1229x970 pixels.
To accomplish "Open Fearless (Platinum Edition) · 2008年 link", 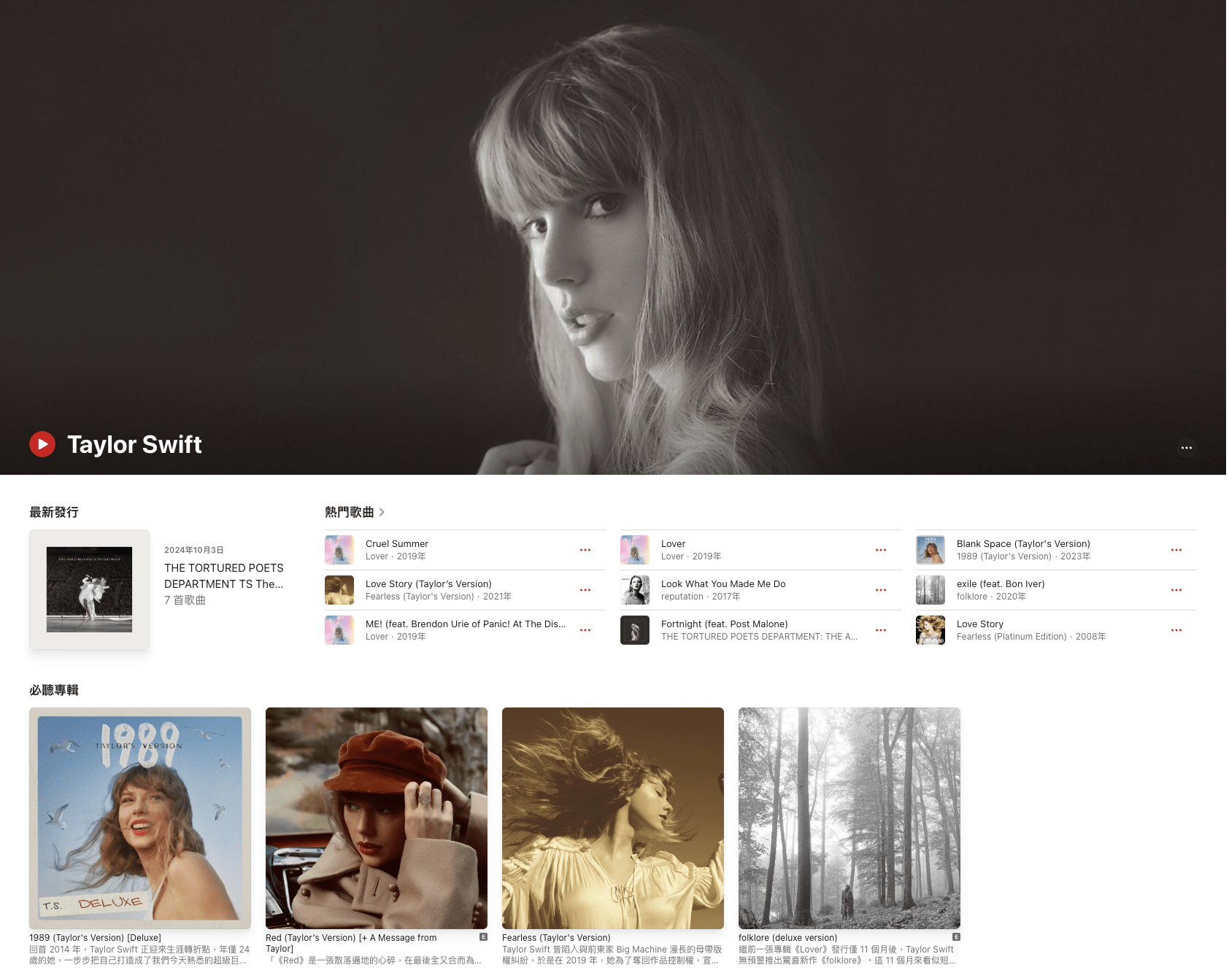I will pyautogui.click(x=1031, y=637).
